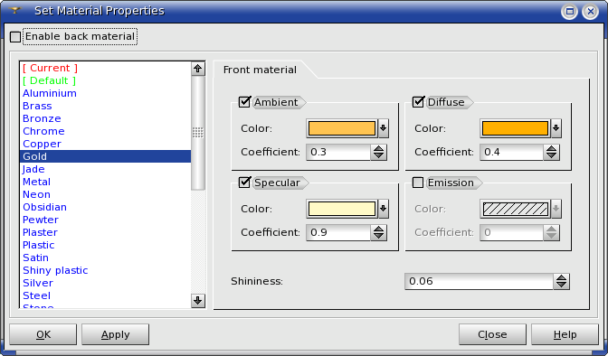
Task: Click the title bar application icon
Action: coord(14,11)
